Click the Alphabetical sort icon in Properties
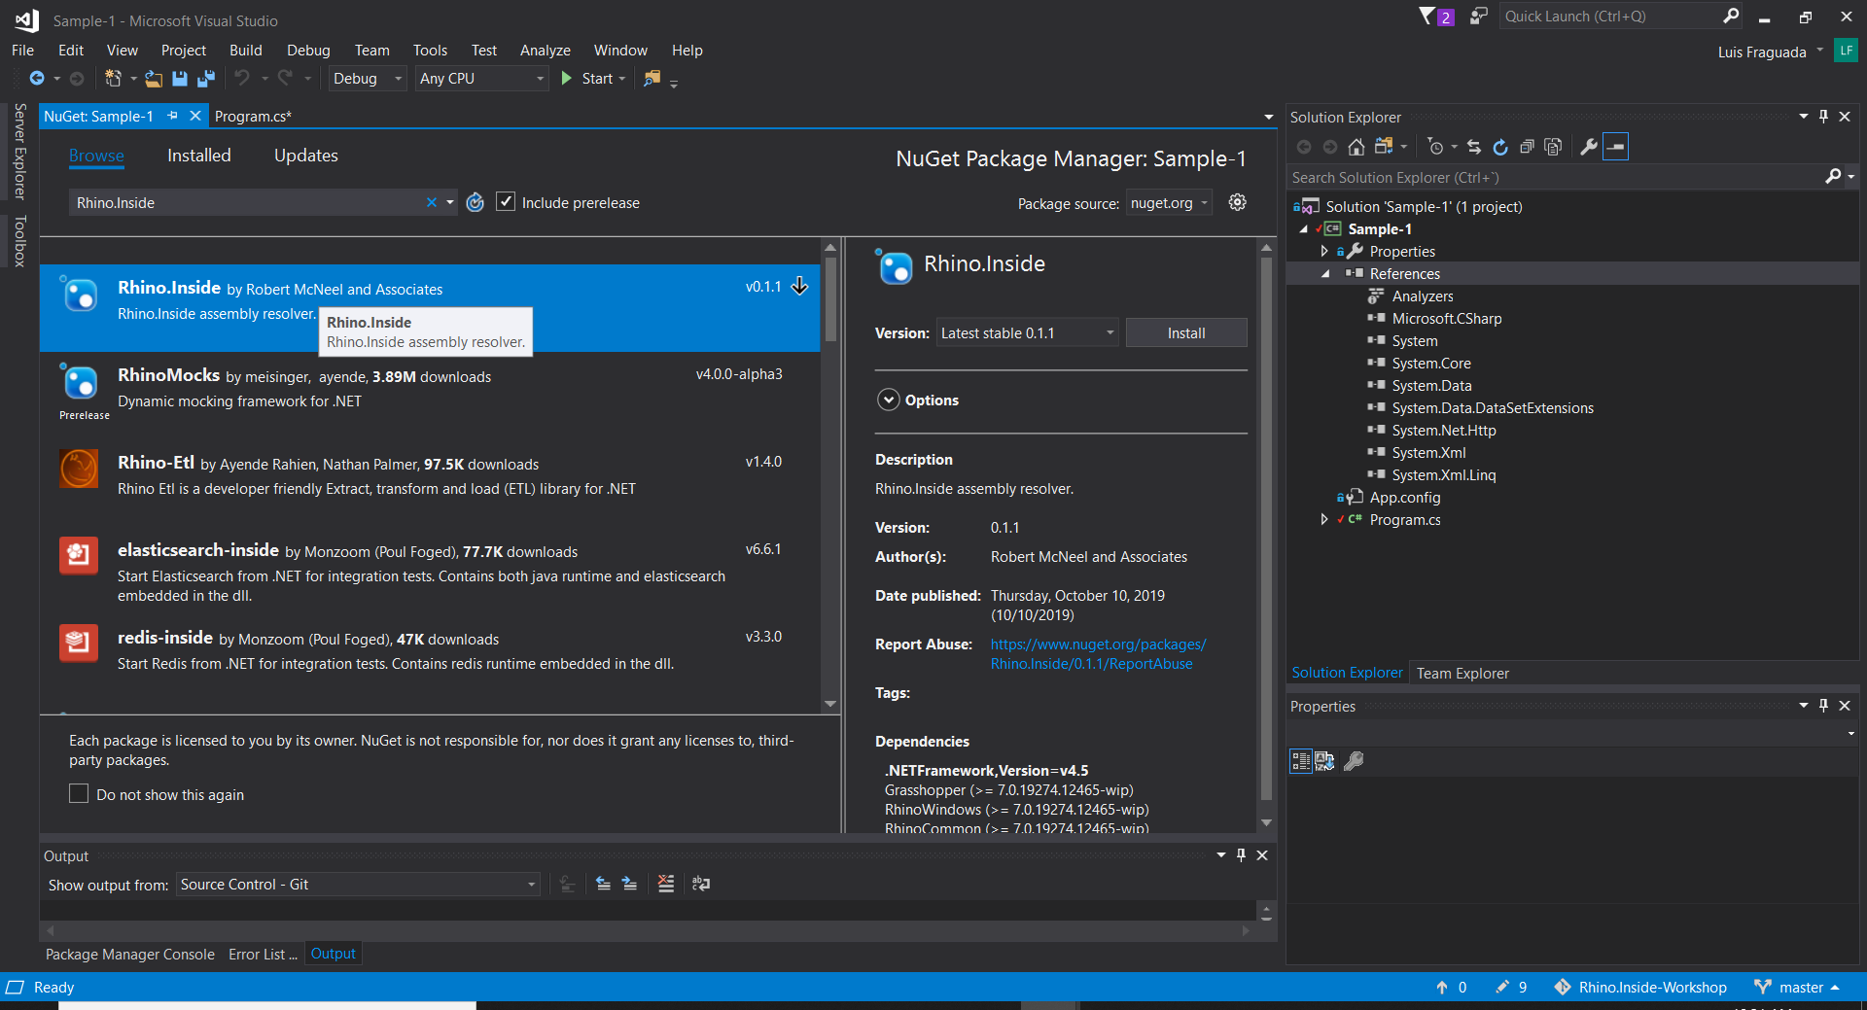 [x=1324, y=761]
